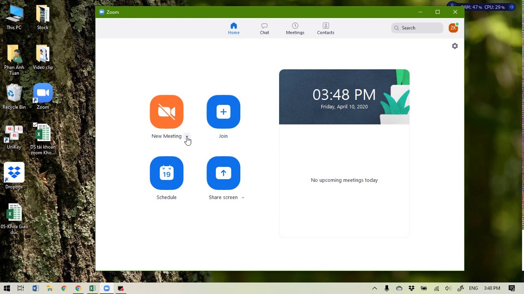The image size is (524, 294).
Task: Open Task View on the taskbar
Action: (x=21, y=288)
